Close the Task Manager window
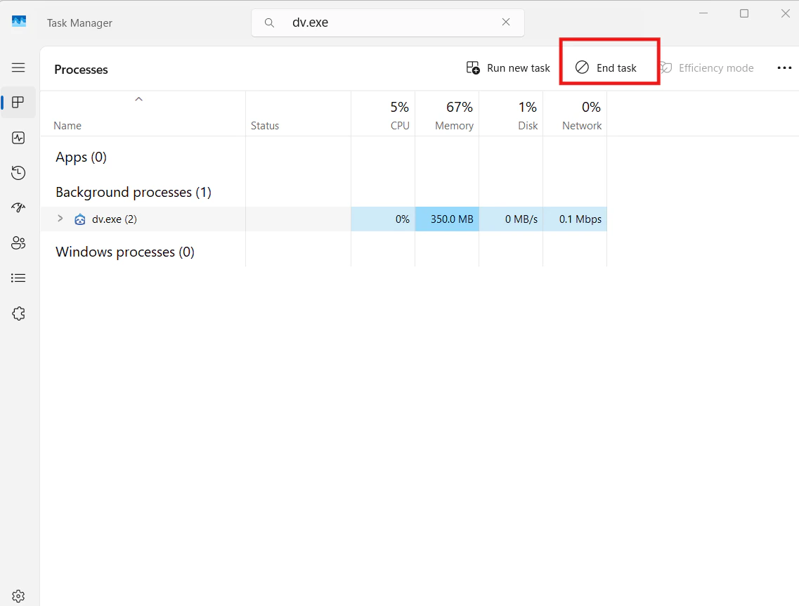This screenshot has width=799, height=606. click(x=785, y=13)
